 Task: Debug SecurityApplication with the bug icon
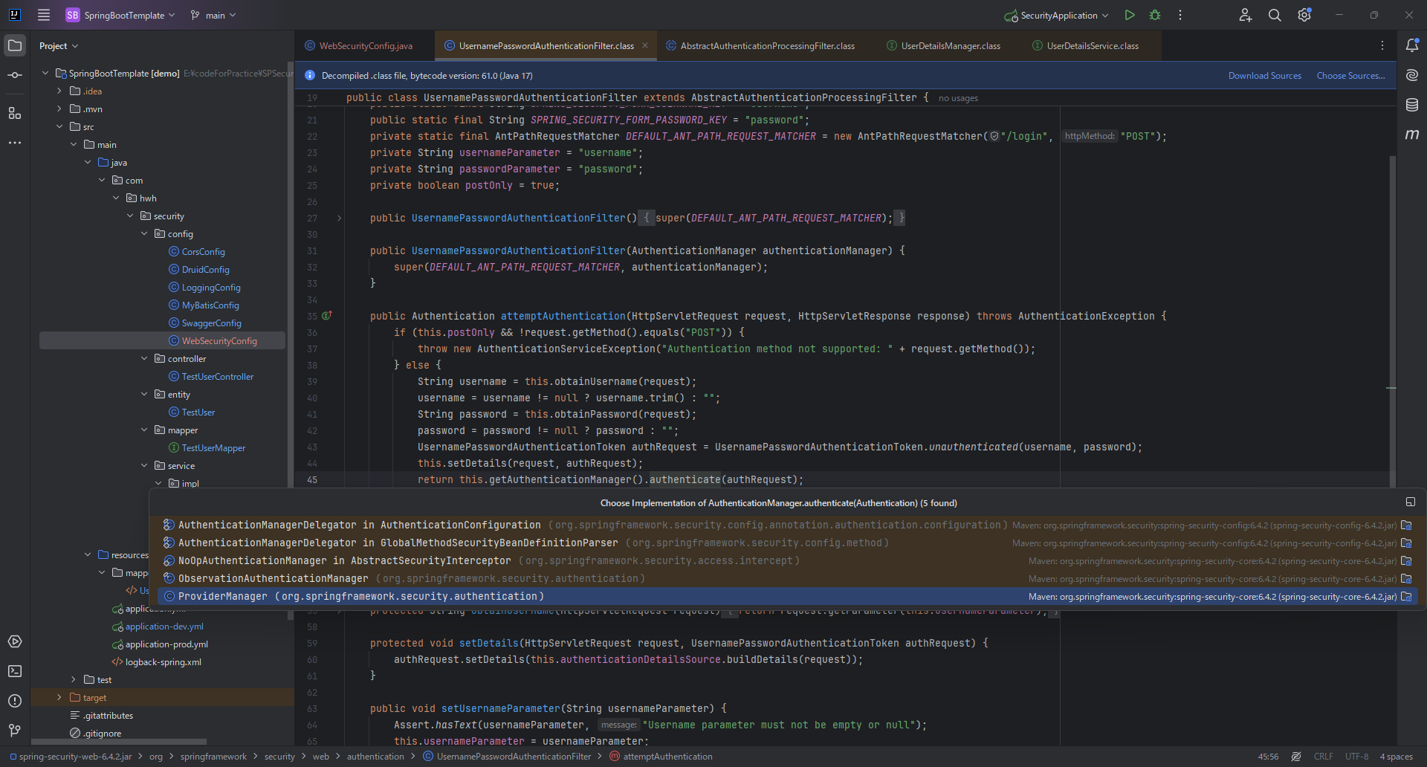pos(1155,15)
